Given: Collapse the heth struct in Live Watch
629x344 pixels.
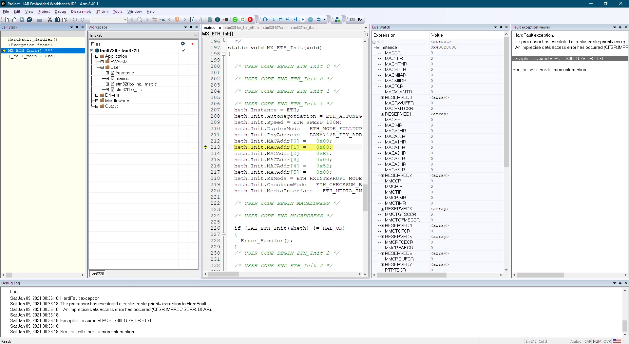Looking at the screenshot, I should point(374,42).
